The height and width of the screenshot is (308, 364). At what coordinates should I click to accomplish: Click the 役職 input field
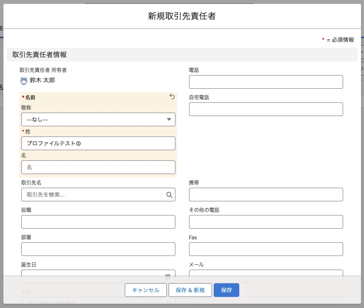[x=98, y=222]
